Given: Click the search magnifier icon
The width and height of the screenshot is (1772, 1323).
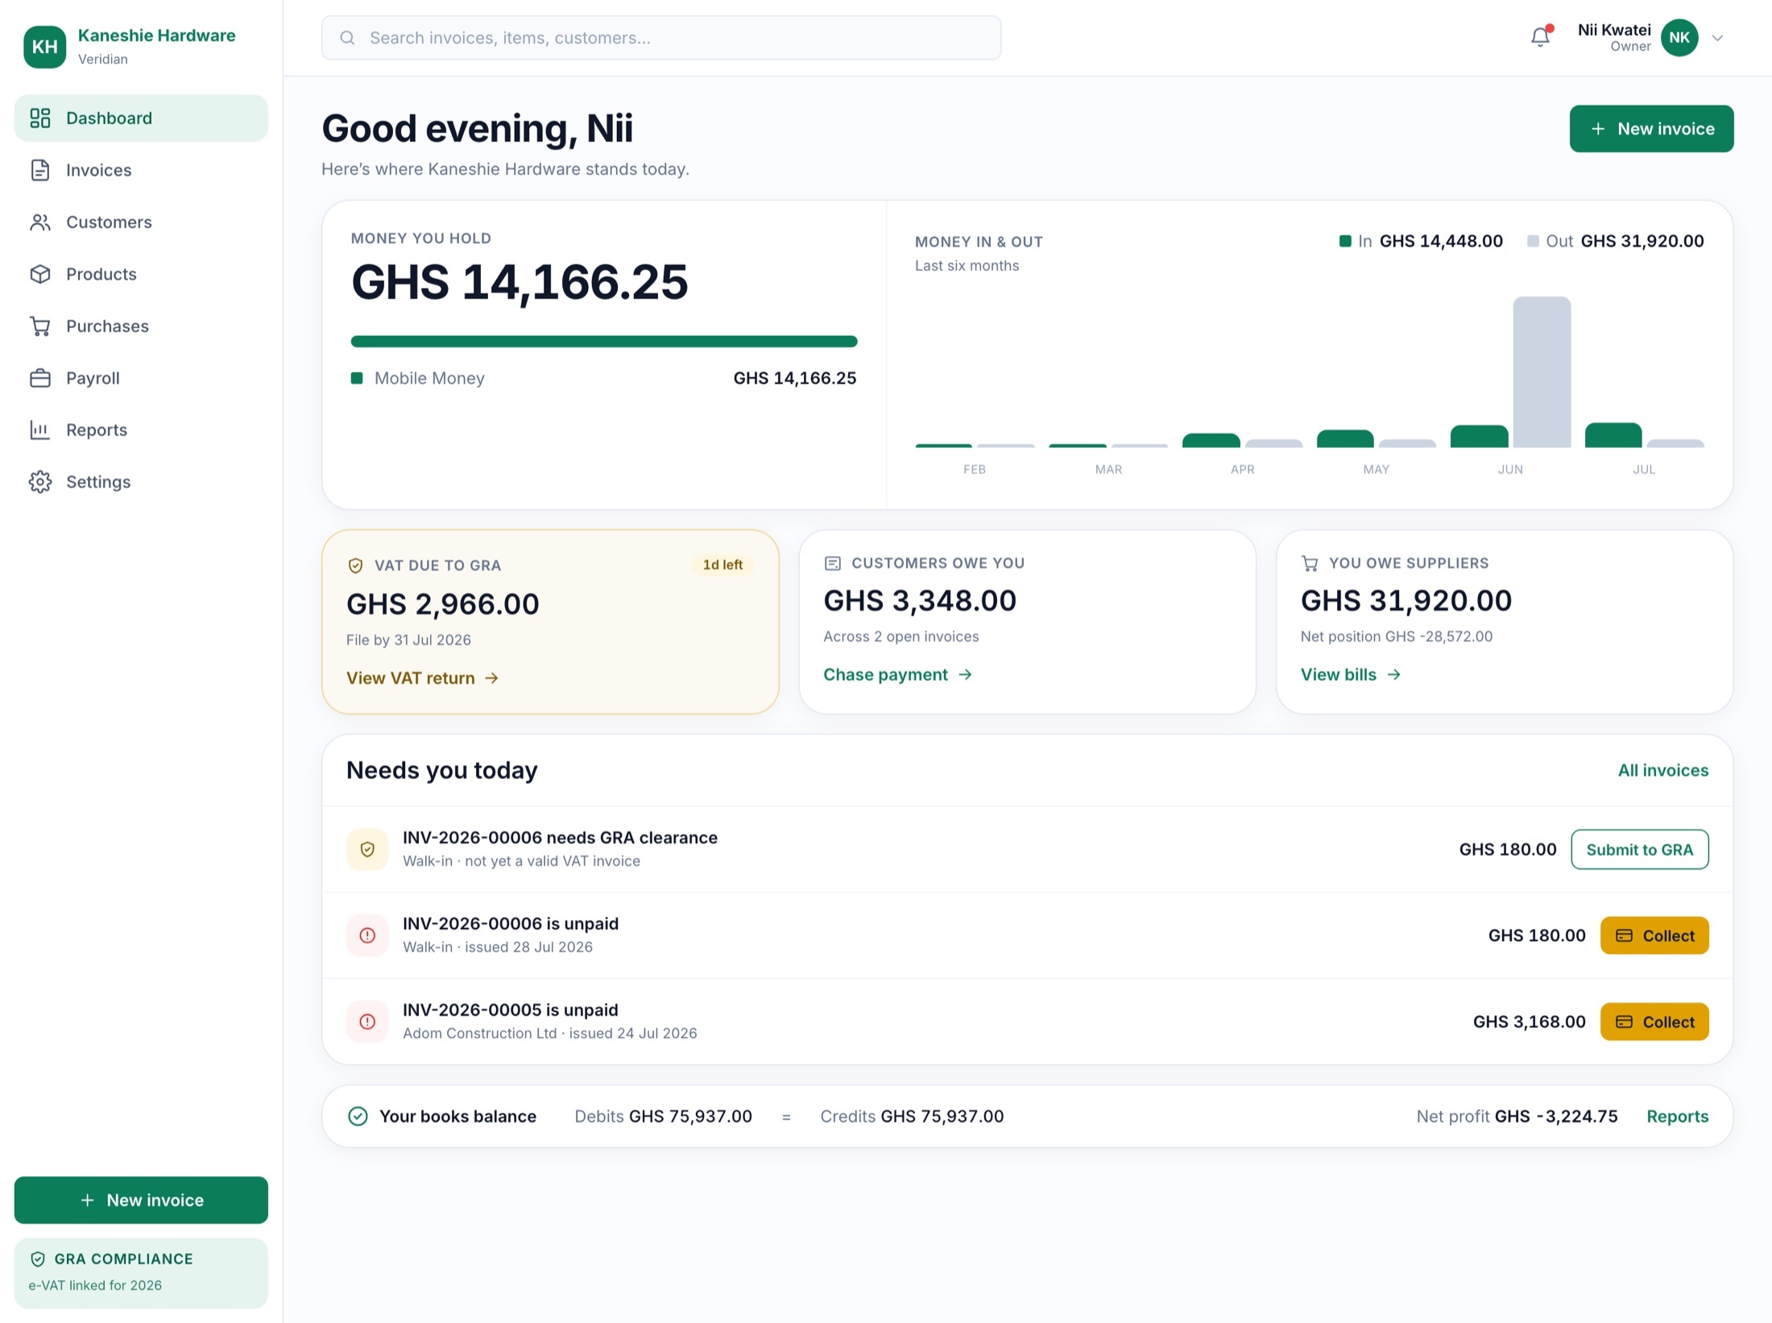Looking at the screenshot, I should (347, 38).
